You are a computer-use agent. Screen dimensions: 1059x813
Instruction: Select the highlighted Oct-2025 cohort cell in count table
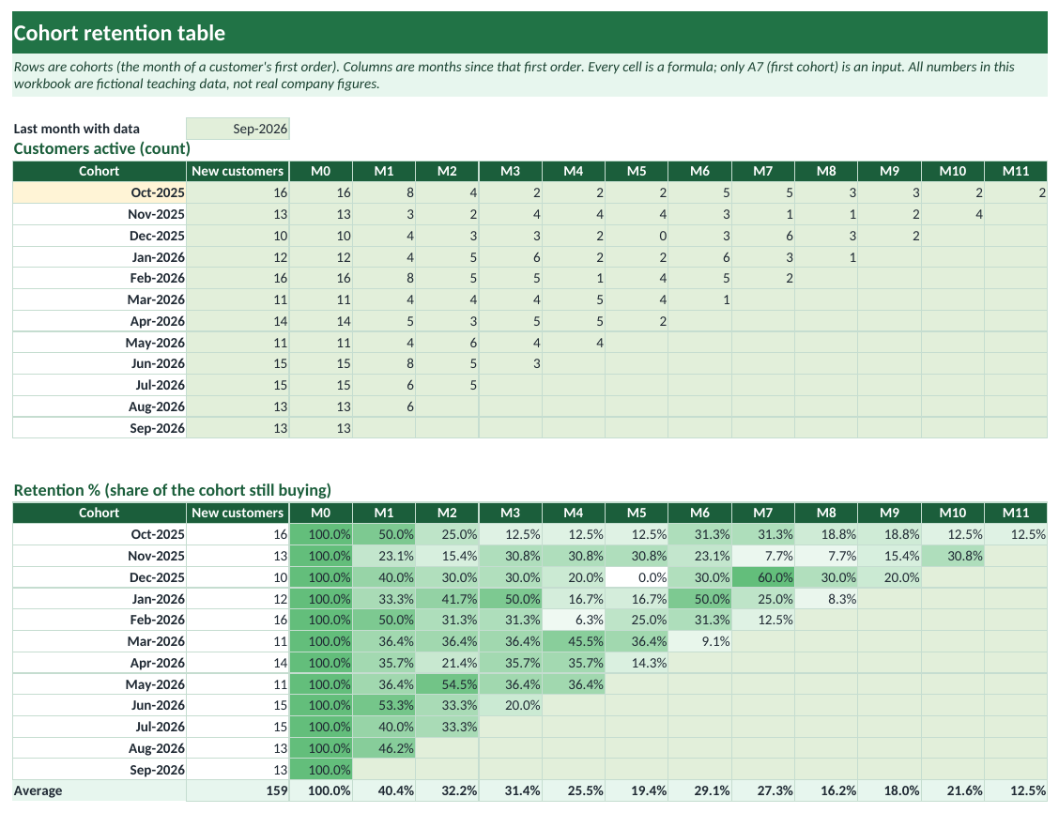click(100, 192)
